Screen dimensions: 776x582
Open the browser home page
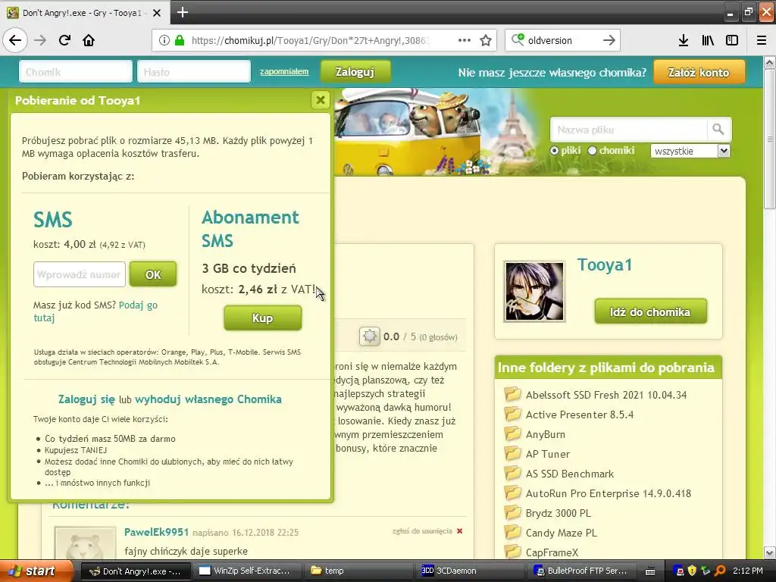(x=89, y=40)
